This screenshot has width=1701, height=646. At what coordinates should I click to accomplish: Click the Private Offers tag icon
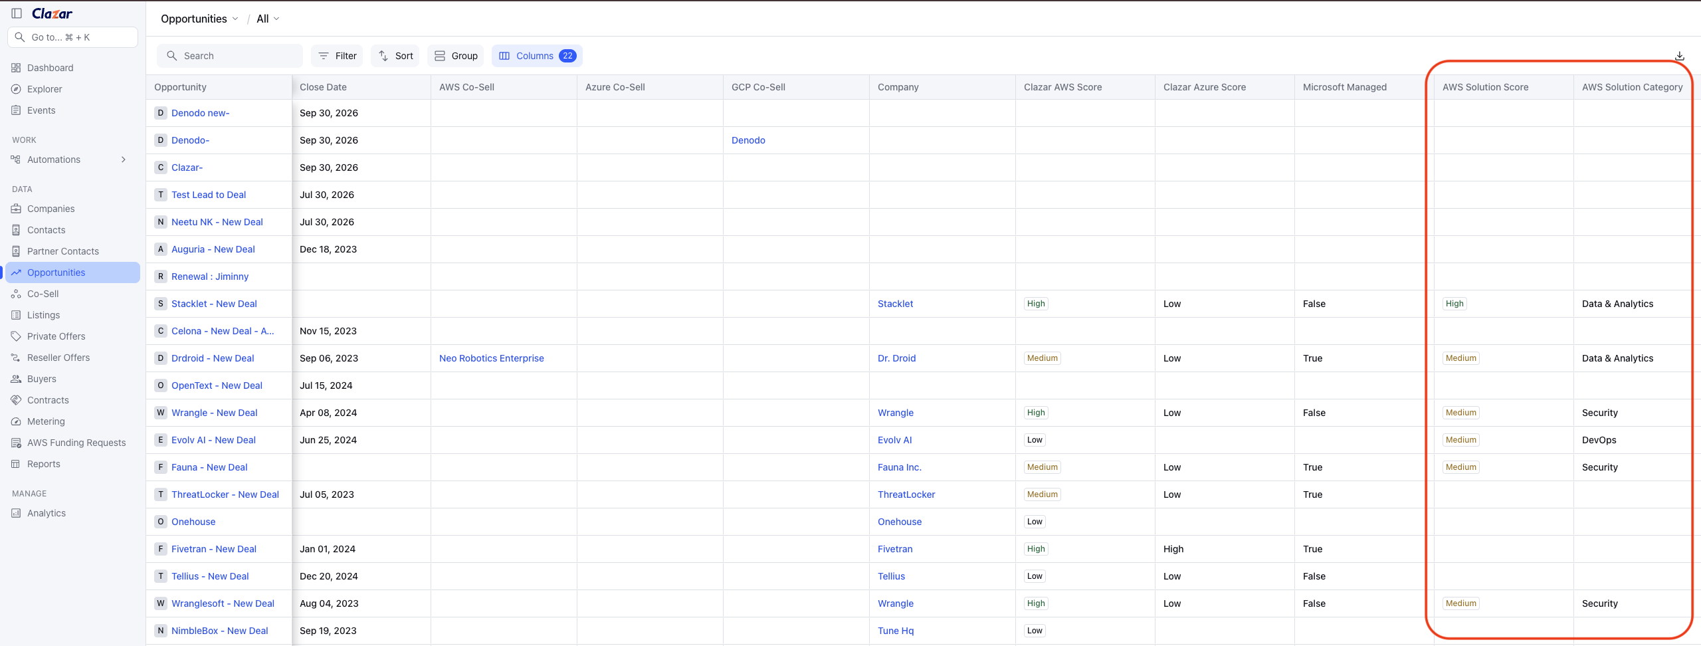pos(16,336)
